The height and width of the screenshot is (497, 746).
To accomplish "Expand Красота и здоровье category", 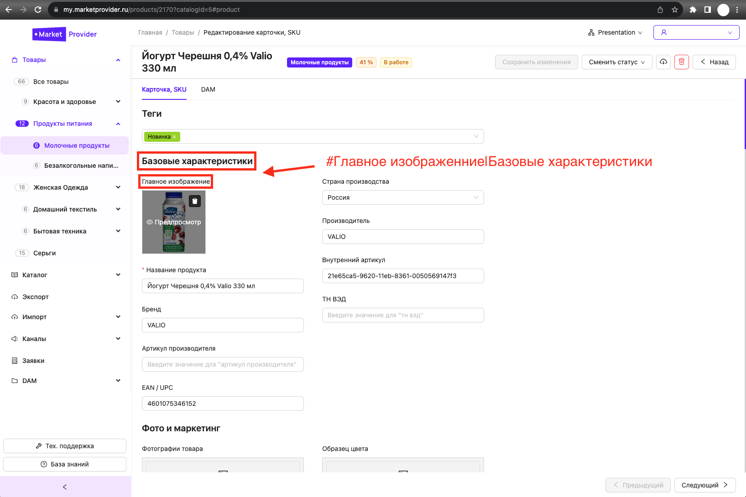I will click(x=118, y=102).
